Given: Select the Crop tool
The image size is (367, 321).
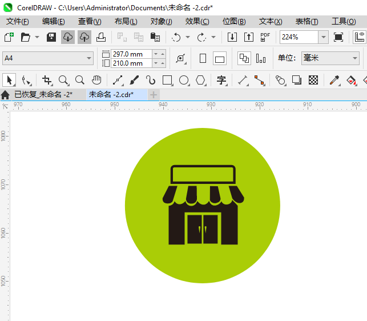Looking at the screenshot, I should [47, 81].
